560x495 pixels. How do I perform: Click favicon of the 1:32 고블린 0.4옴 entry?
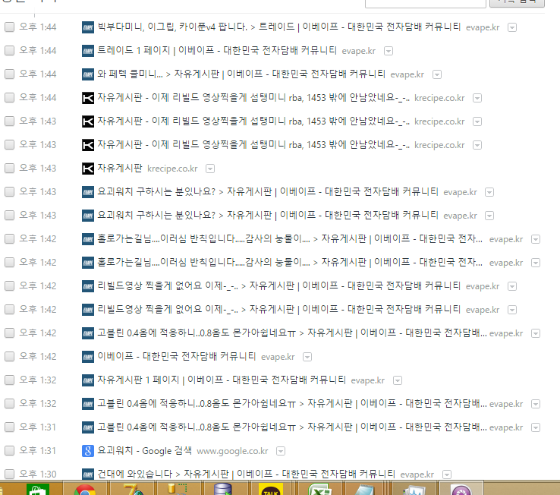pos(88,404)
